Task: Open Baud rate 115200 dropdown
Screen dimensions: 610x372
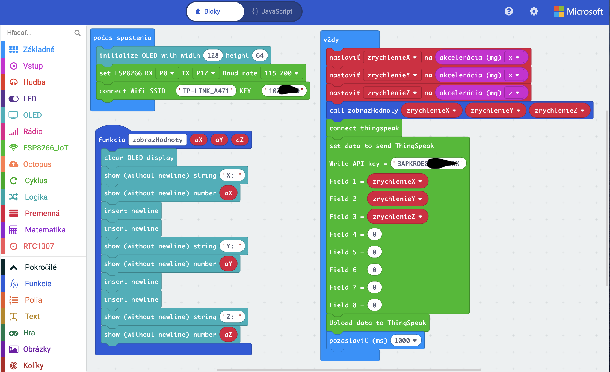Action: tap(281, 73)
